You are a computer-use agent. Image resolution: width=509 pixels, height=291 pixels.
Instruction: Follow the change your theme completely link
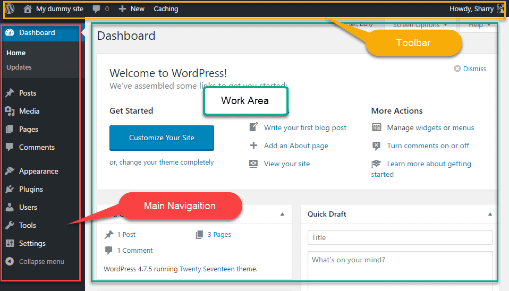tap(166, 162)
